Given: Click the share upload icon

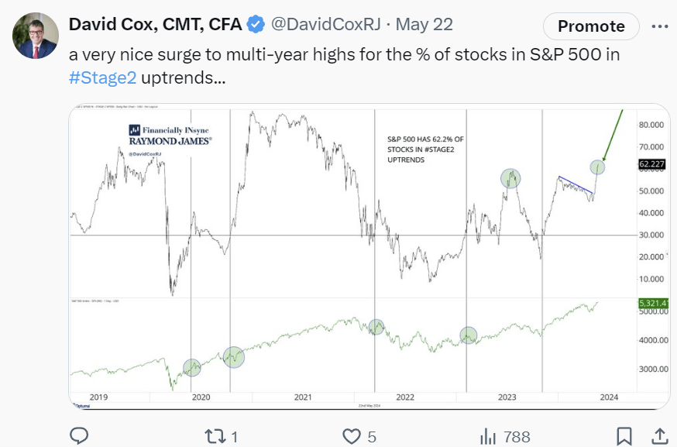Looking at the screenshot, I should [x=659, y=436].
